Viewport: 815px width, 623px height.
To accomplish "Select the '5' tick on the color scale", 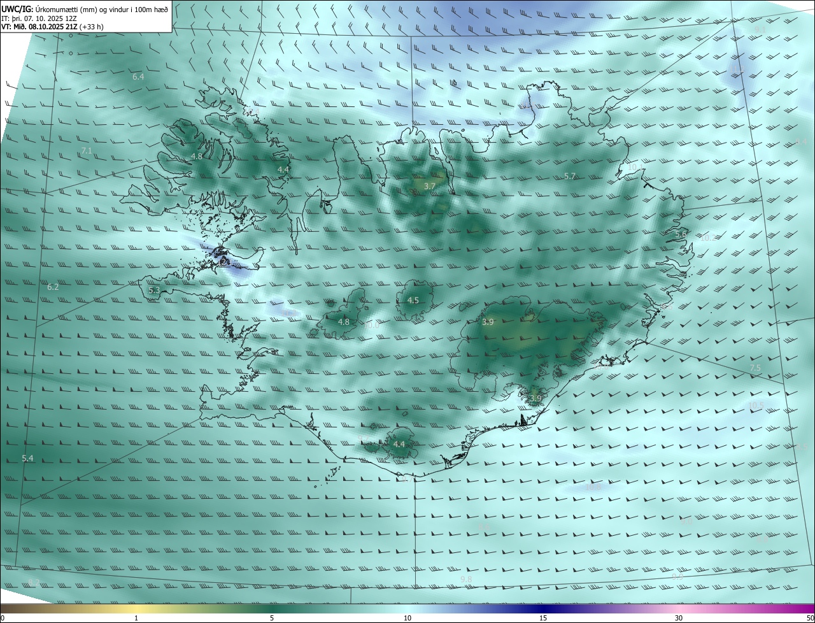I will [x=272, y=618].
